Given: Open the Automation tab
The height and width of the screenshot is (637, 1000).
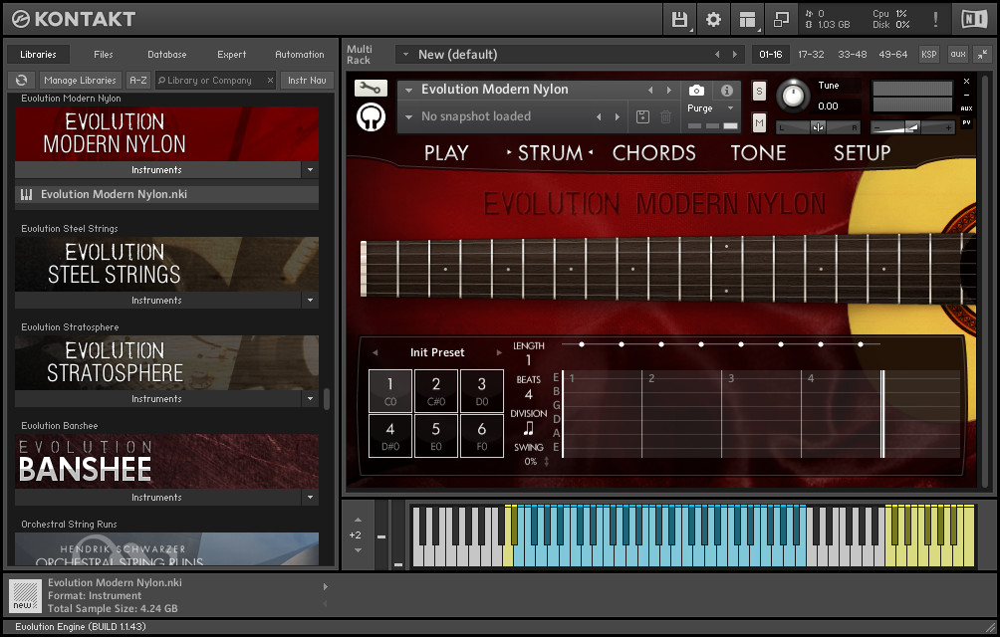Looking at the screenshot, I should [300, 55].
